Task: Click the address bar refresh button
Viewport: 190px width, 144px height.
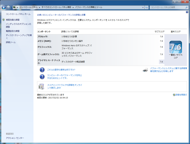Action: (x=146, y=7)
